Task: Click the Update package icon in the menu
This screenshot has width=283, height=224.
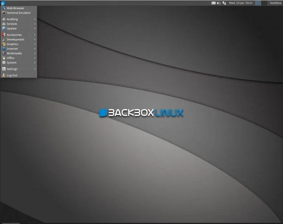Action: 4,29
